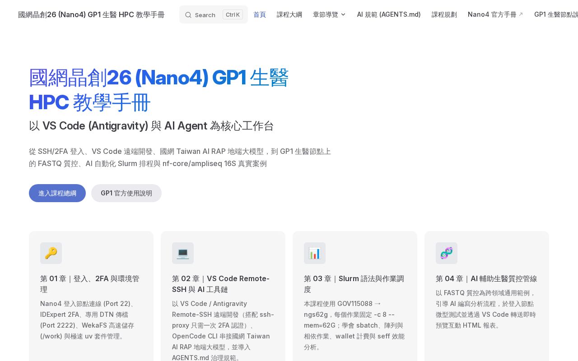Open chapter 02 VS Code Remote-SSH title

[223, 284]
